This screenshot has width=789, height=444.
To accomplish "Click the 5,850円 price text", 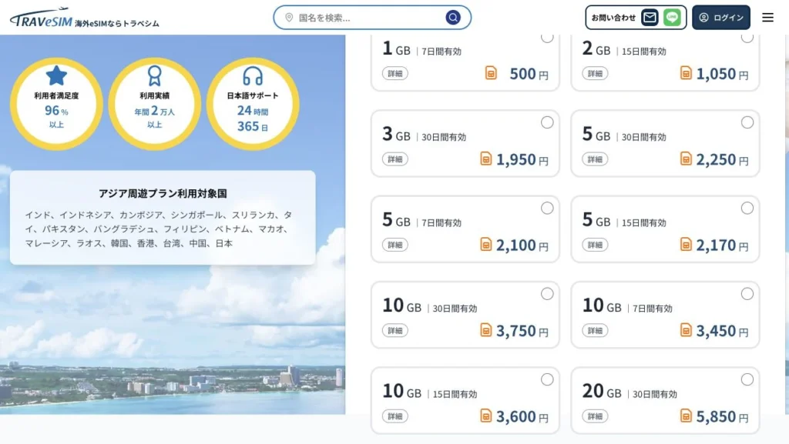I will [x=722, y=417].
